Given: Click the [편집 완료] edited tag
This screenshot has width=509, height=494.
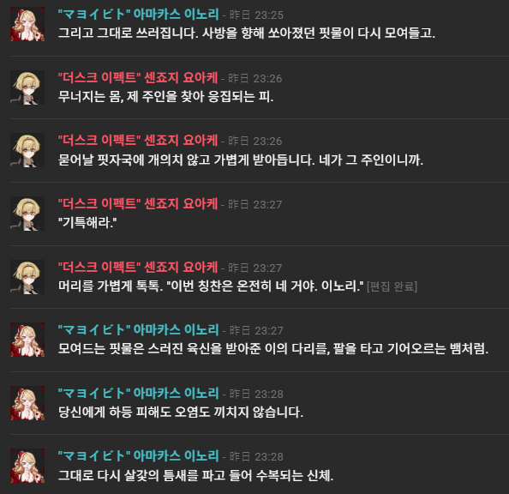Looking at the screenshot, I should (x=392, y=286).
